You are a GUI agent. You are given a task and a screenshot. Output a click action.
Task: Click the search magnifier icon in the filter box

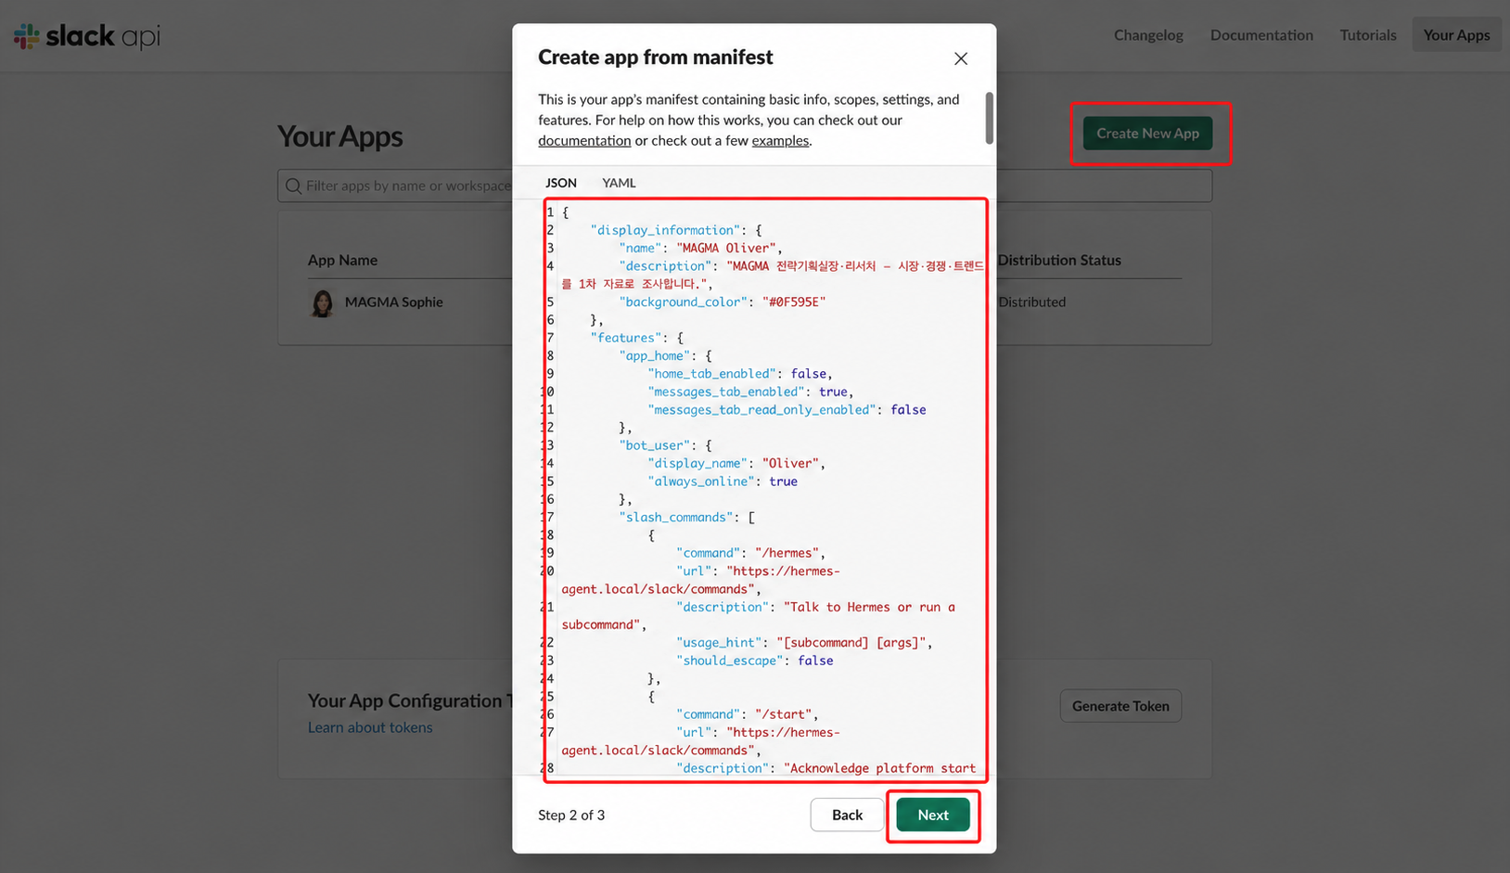point(293,186)
